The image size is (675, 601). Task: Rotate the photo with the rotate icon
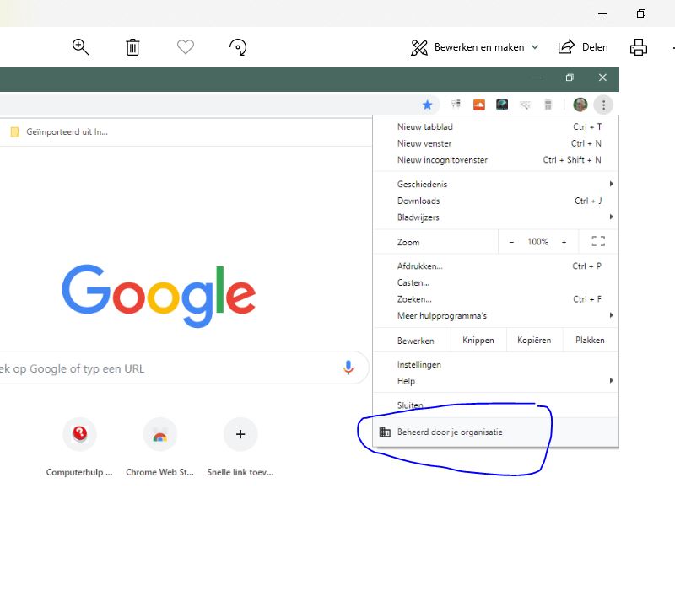[x=238, y=47]
